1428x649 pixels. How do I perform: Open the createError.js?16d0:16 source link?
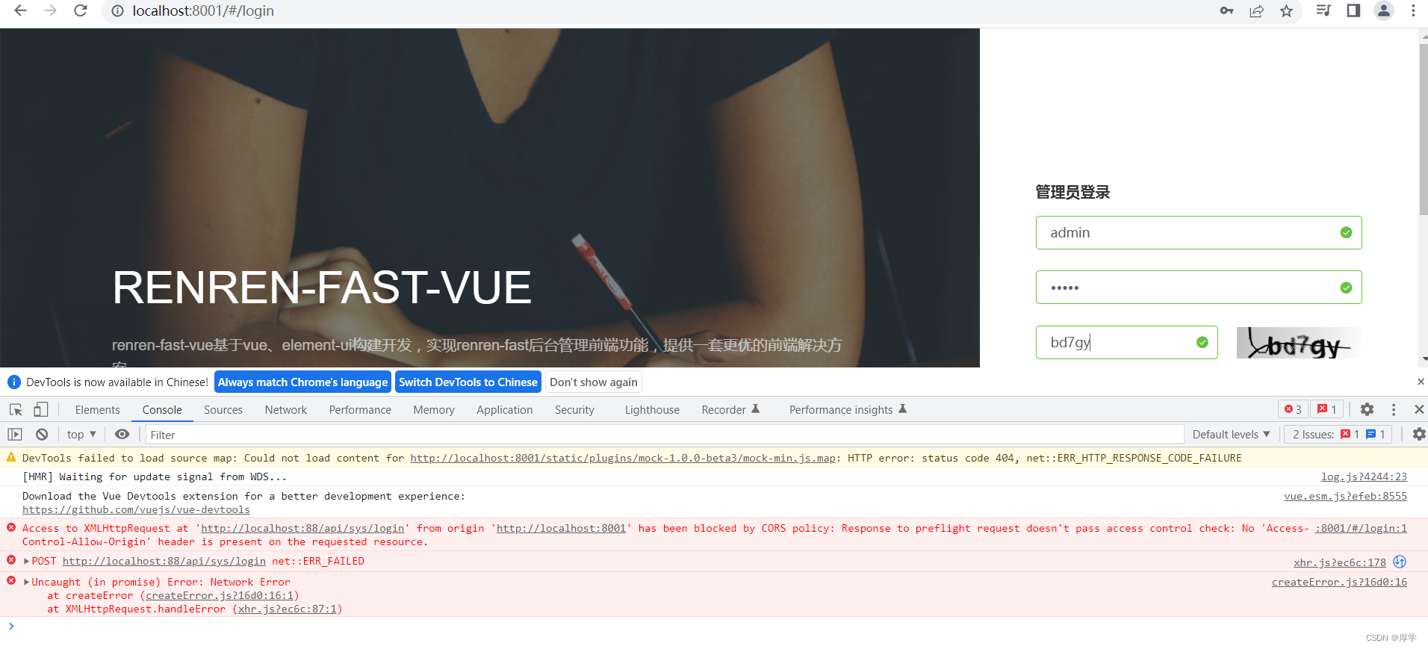pyautogui.click(x=1339, y=582)
